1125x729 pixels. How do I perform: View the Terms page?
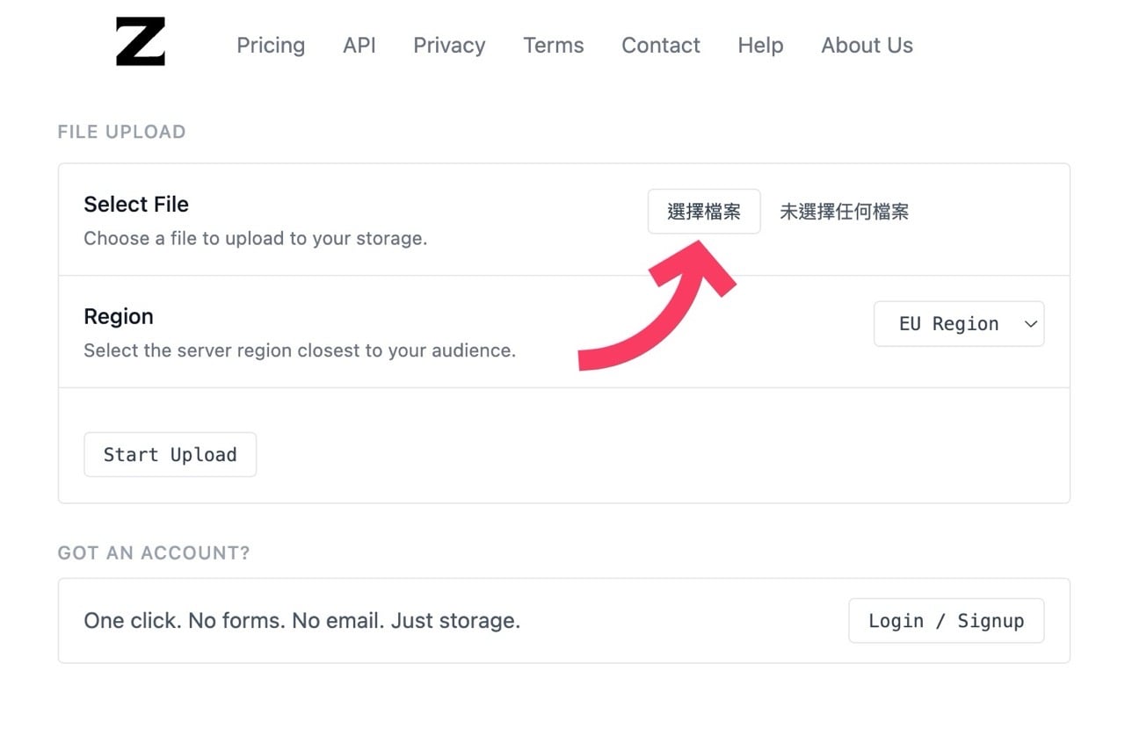553,46
